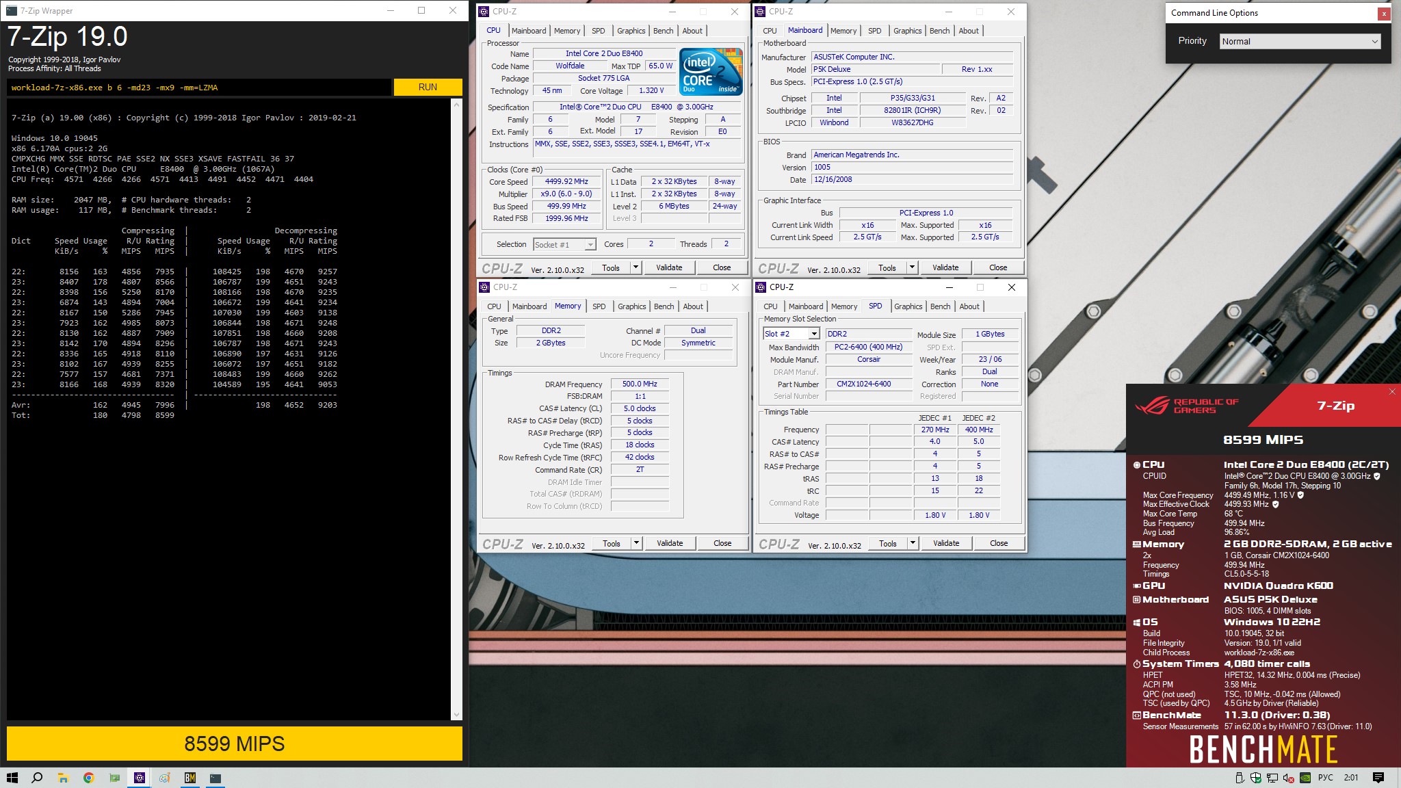Click the Intel Core 2 Duo logo
The height and width of the screenshot is (788, 1401).
(x=711, y=72)
